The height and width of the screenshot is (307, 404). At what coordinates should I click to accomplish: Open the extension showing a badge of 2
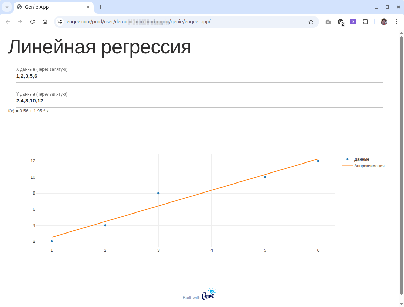point(341,21)
